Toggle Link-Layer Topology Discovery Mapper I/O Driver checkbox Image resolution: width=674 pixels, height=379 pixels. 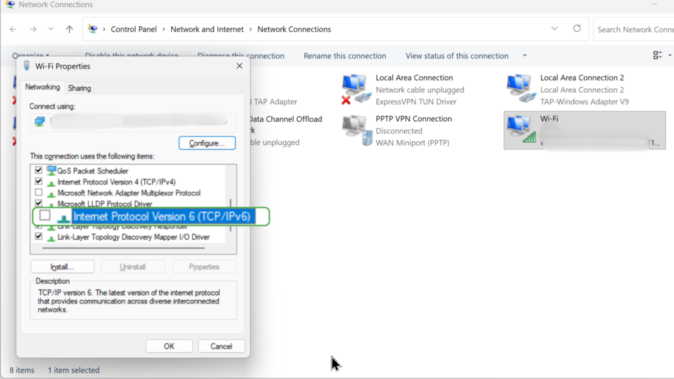[x=39, y=236]
